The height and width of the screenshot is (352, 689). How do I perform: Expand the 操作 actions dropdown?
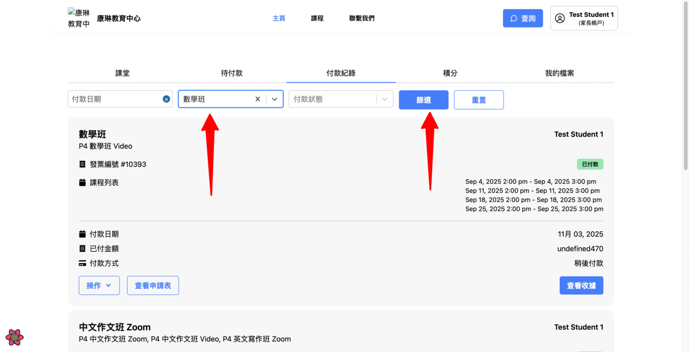[x=99, y=285]
